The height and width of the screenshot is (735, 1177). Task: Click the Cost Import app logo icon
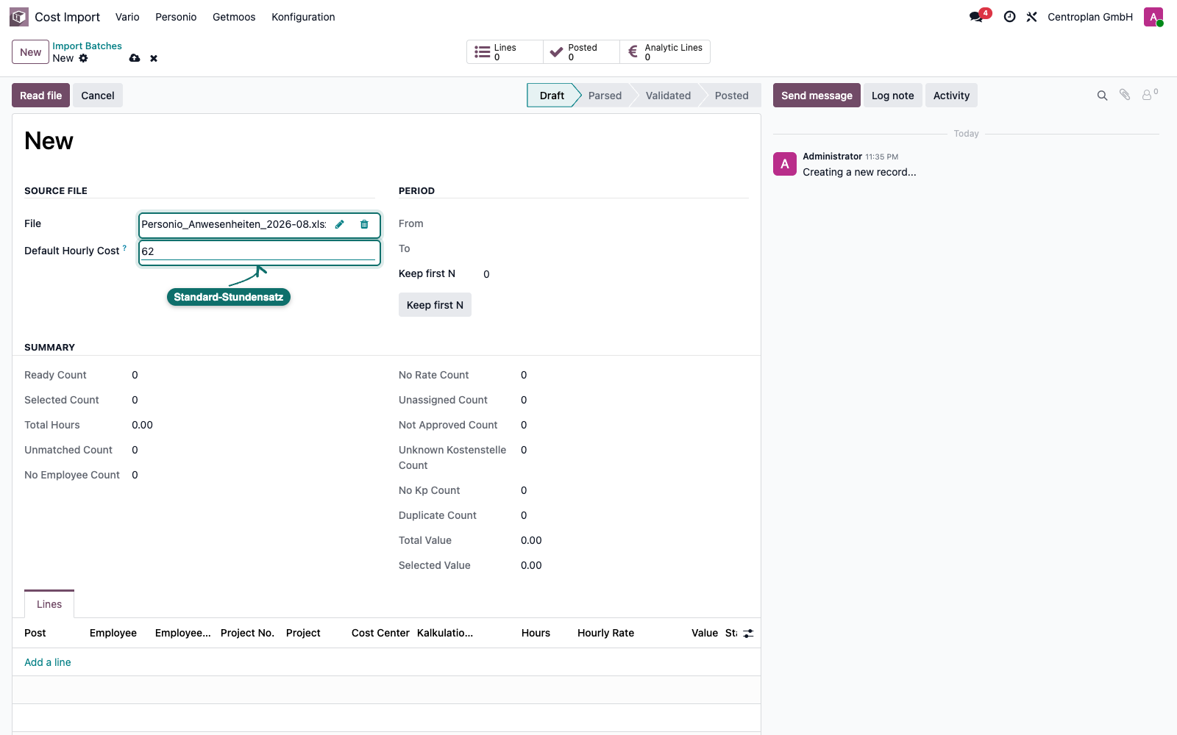(x=19, y=17)
